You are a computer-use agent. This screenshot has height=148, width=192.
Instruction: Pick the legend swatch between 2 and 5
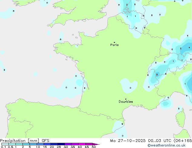tap(26, 144)
